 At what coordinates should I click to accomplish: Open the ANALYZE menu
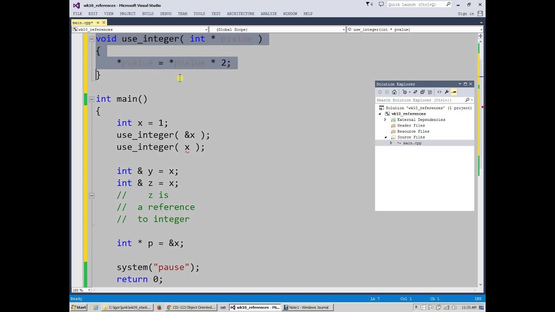tap(269, 14)
